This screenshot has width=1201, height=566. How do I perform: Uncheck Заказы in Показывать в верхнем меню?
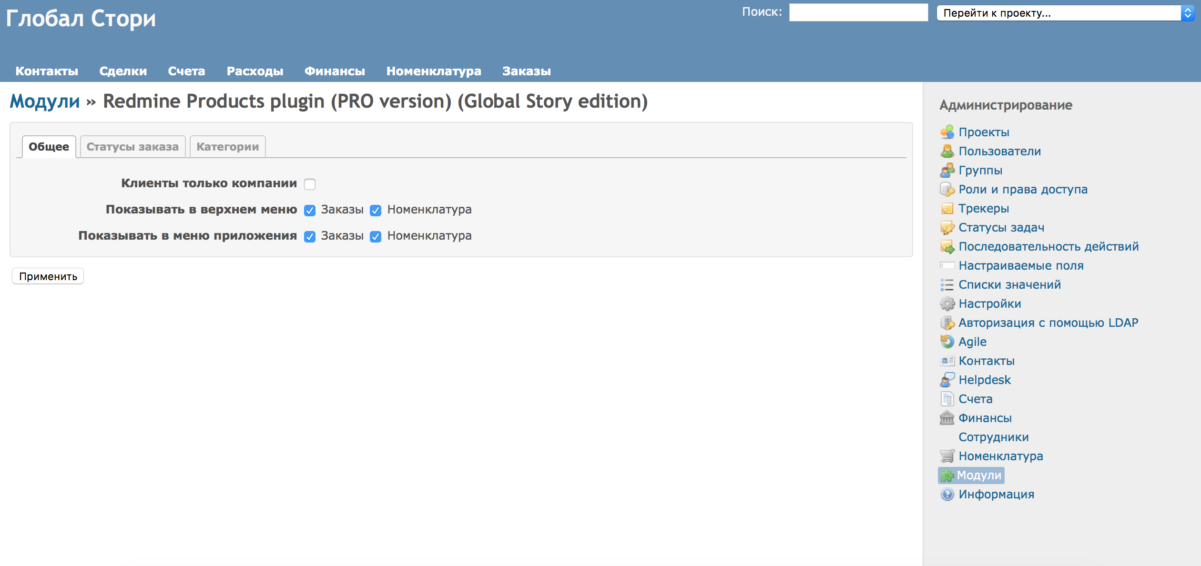[310, 210]
